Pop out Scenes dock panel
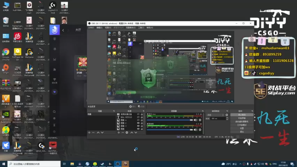 tap(114, 111)
